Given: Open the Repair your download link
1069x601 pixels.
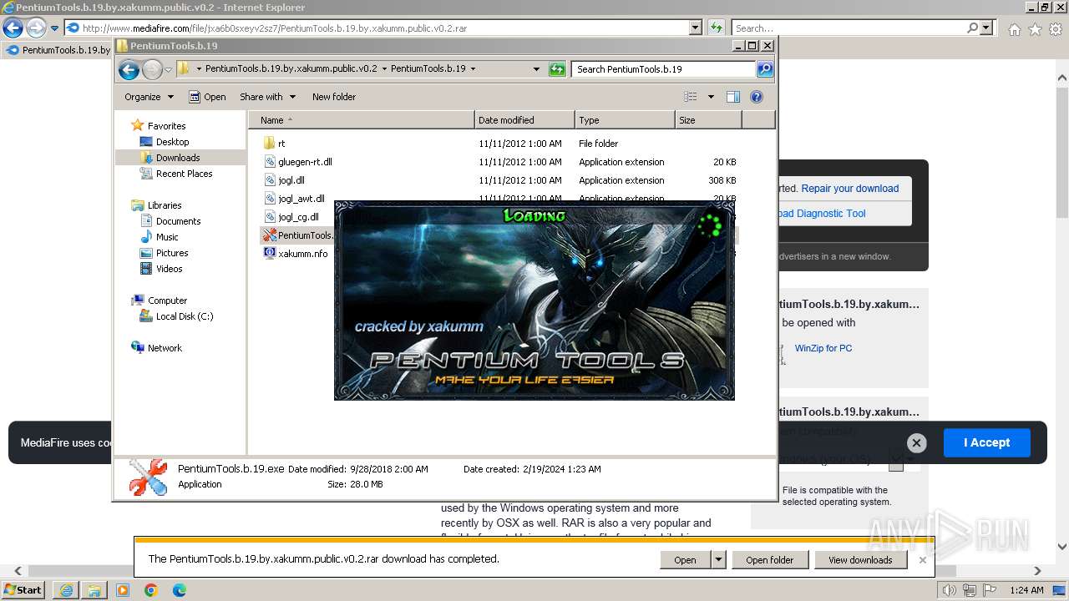Looking at the screenshot, I should point(849,189).
